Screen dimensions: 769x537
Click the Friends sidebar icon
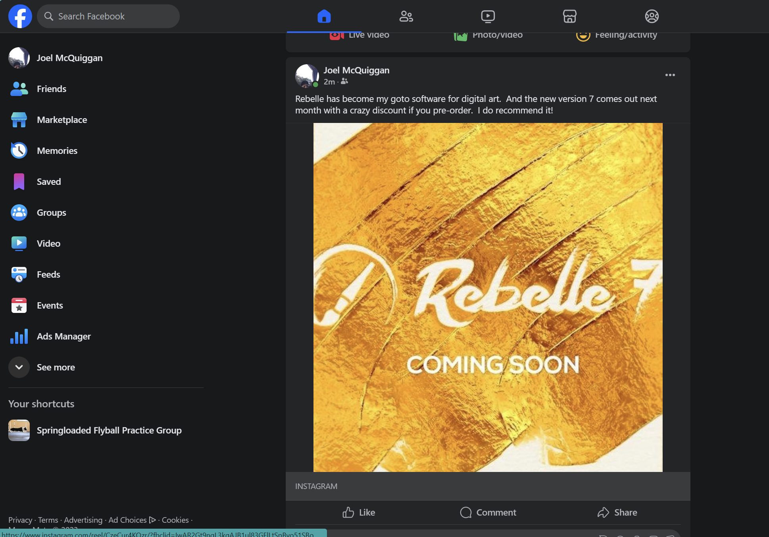(19, 89)
